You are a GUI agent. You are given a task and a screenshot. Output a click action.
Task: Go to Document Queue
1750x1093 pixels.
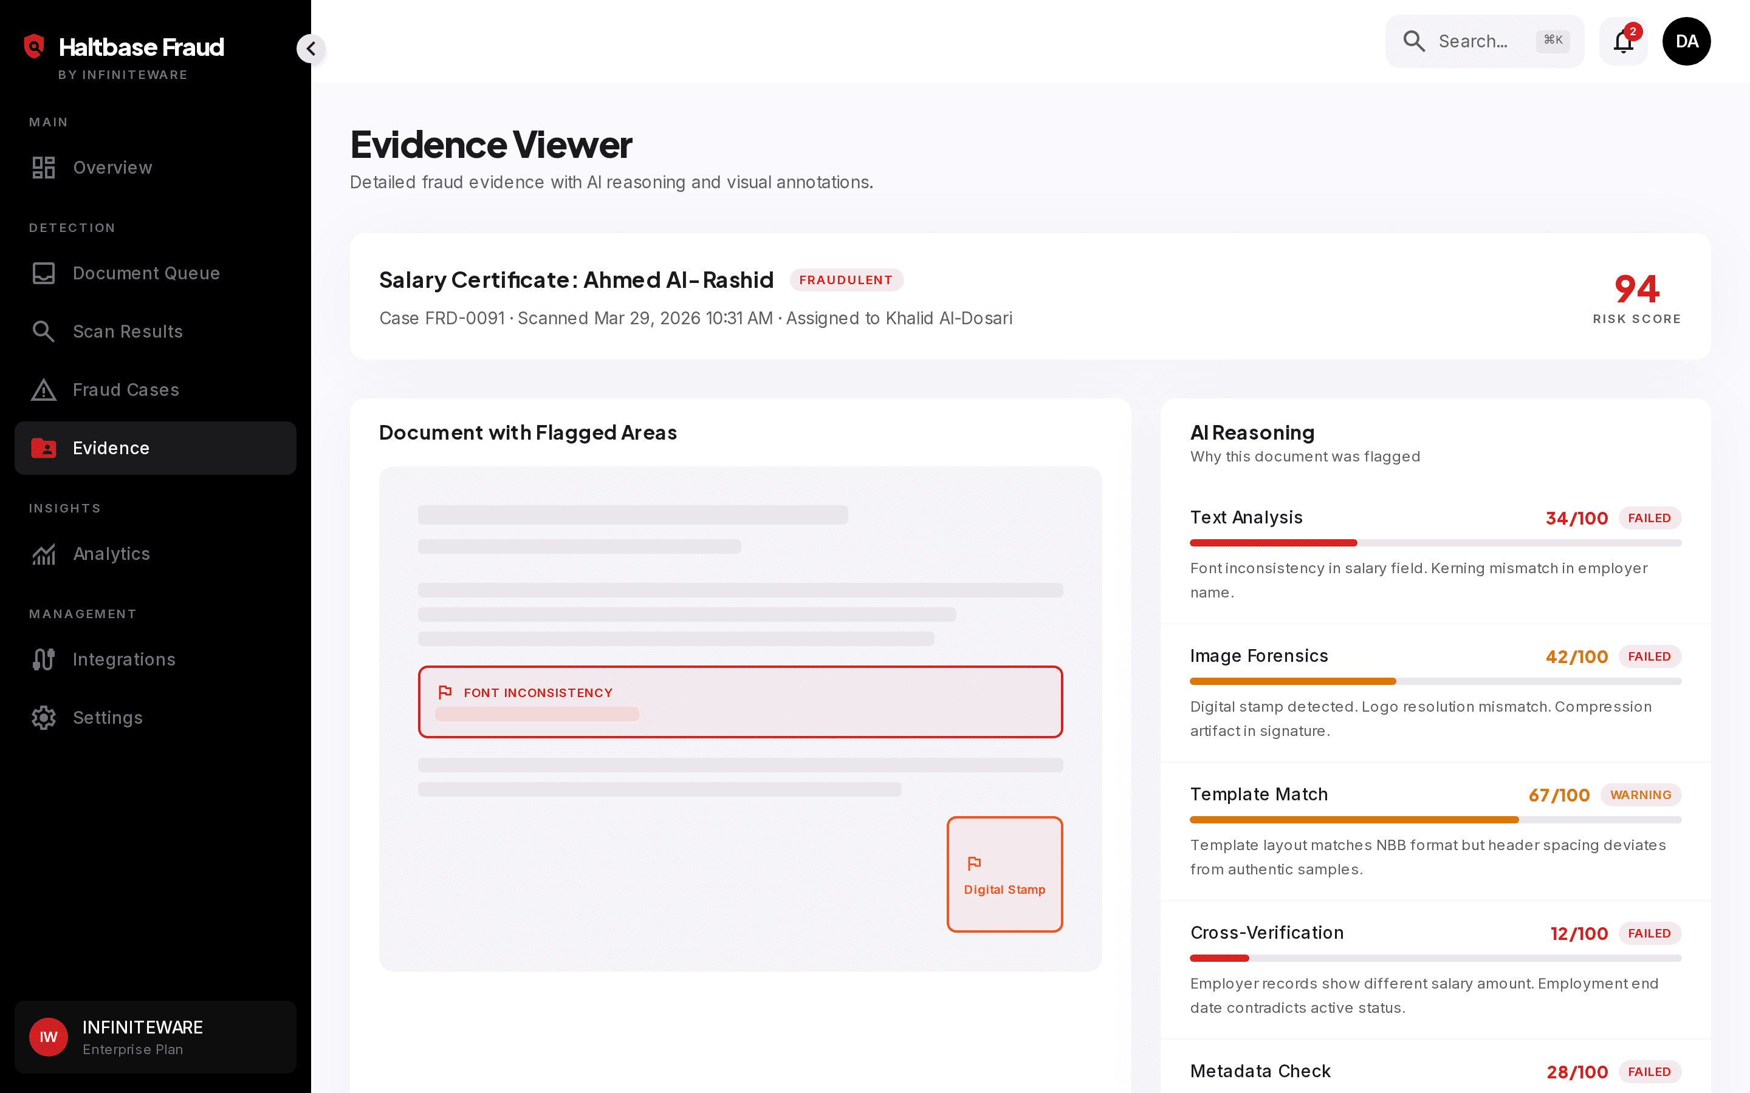tap(156, 273)
